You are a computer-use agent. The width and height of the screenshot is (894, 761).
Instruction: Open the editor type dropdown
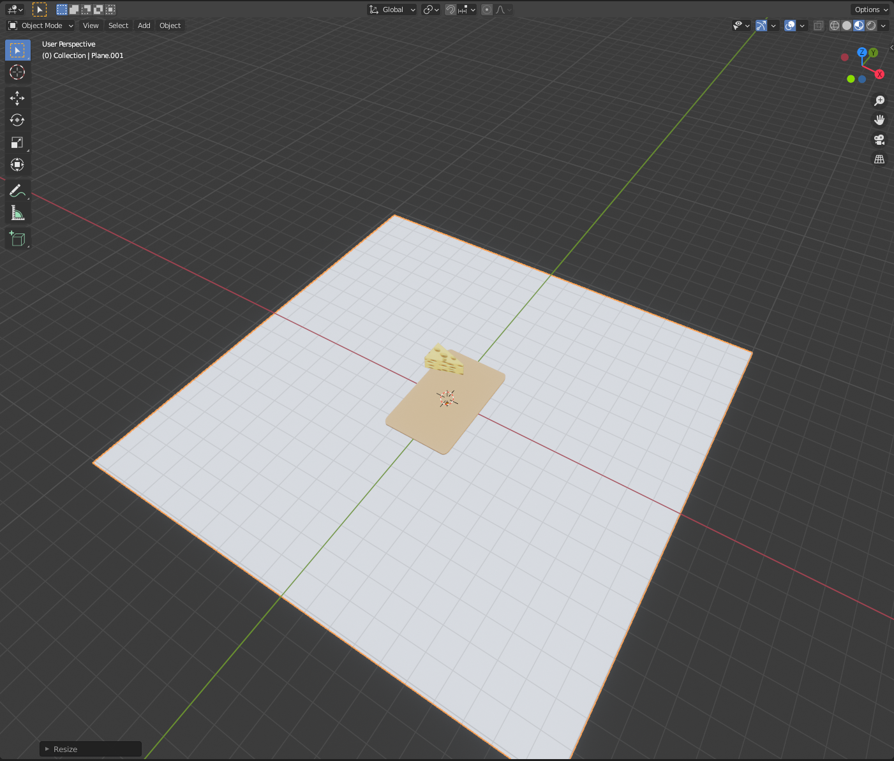click(15, 10)
